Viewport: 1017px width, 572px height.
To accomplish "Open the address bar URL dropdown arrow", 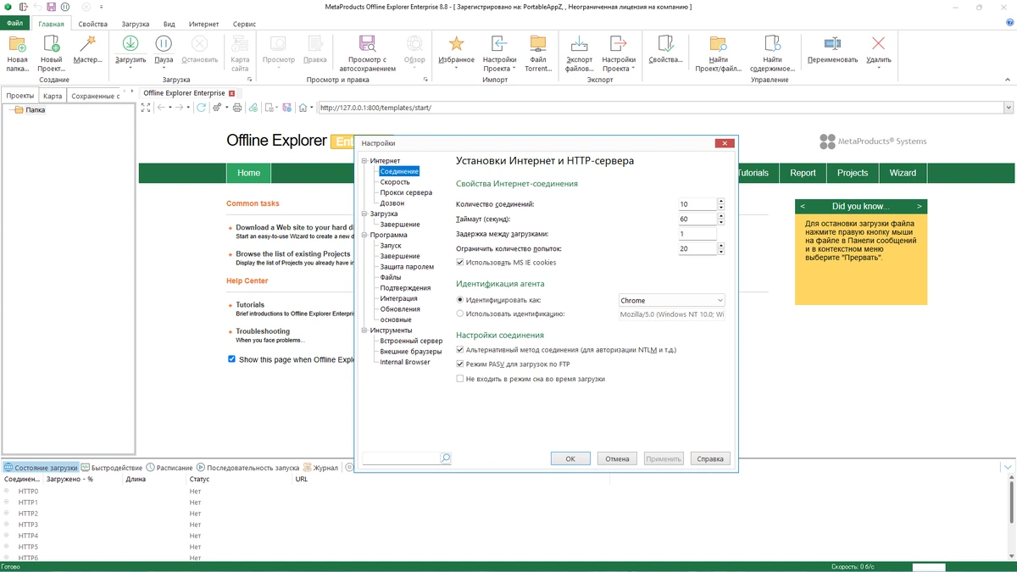I will (1008, 108).
